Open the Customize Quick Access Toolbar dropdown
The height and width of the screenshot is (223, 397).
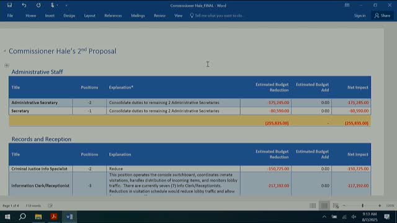pyautogui.click(x=66, y=6)
